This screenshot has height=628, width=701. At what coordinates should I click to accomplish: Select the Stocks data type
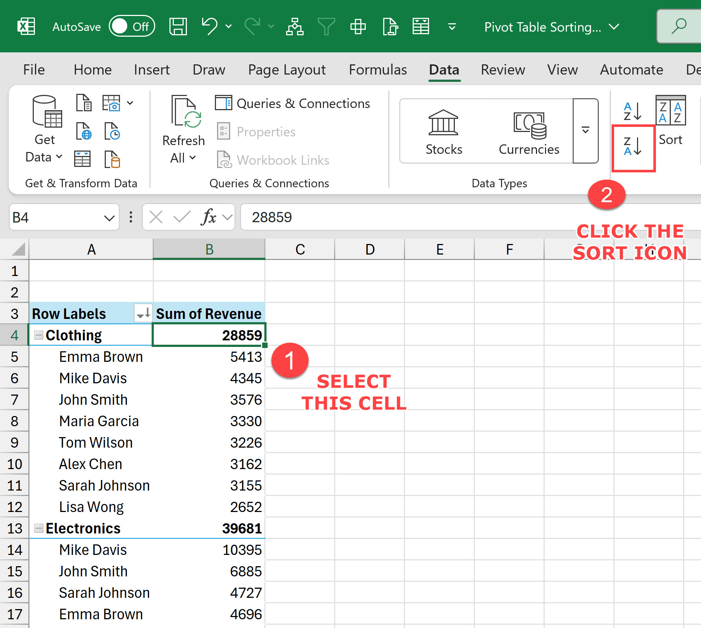coord(444,132)
